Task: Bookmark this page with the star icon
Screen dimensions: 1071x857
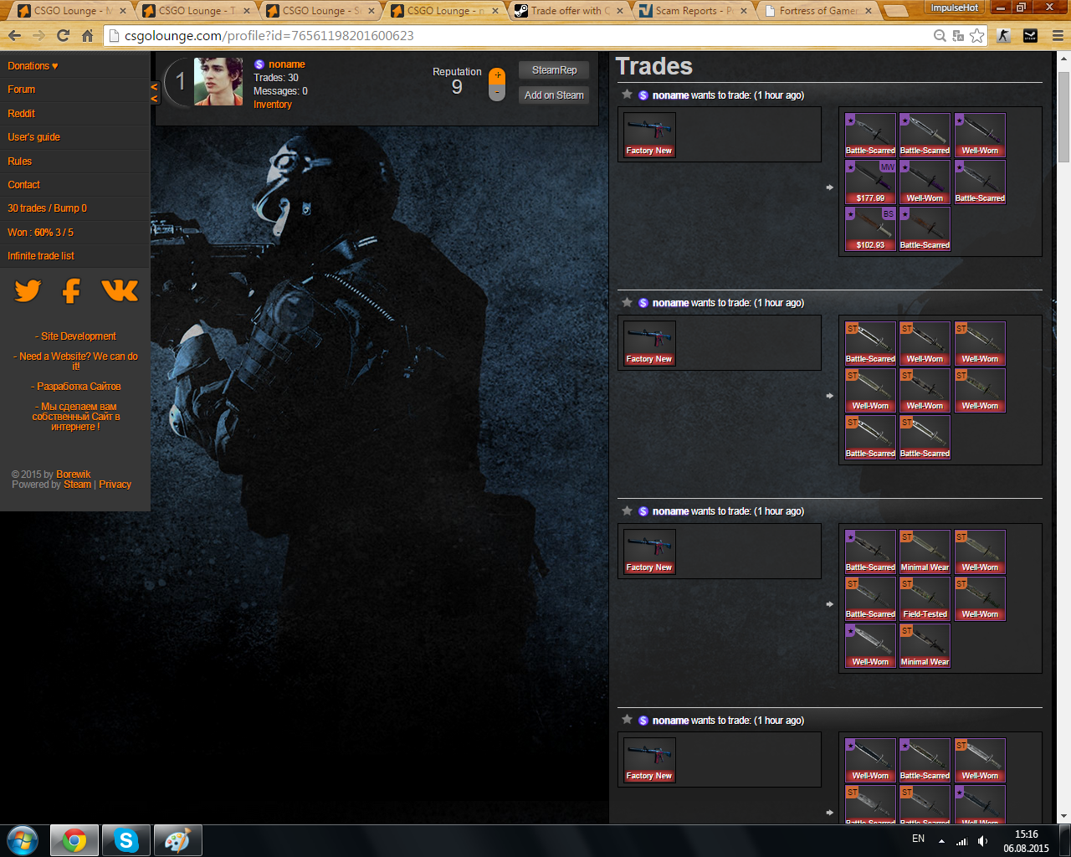Action: click(x=976, y=36)
